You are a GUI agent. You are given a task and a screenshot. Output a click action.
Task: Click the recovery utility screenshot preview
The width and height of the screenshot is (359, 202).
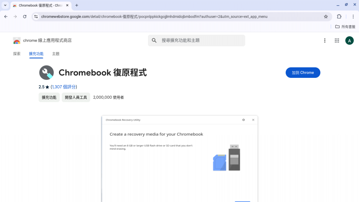click(x=180, y=159)
